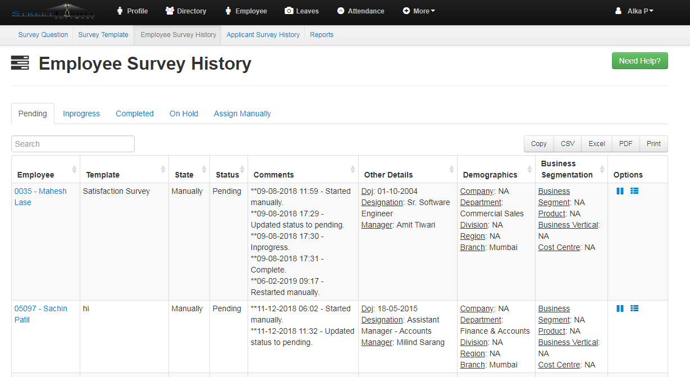Screen dimensions: 690x377
Task: Click the StreetLight Software logo
Action: (53, 11)
